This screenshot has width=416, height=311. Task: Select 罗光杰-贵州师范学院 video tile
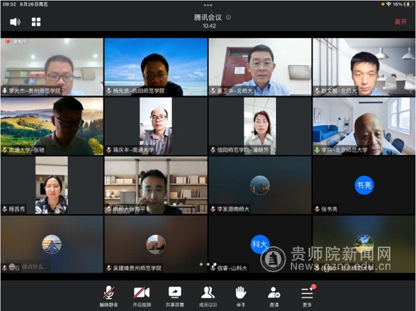(x=52, y=66)
